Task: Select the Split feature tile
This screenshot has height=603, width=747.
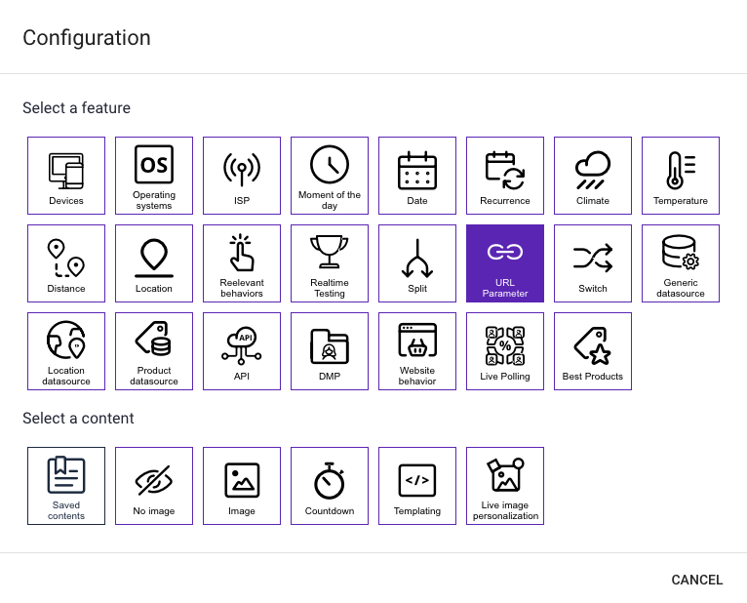Action: 417,263
